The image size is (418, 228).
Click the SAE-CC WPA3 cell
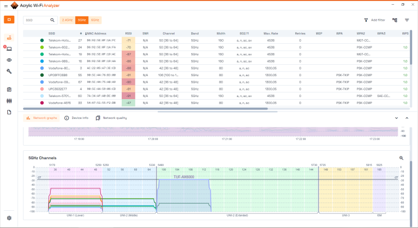pos(384,96)
